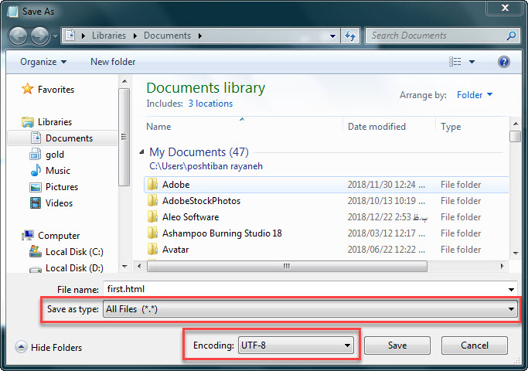Click New folder in toolbar
Screen dimensions: 528x371
[x=113, y=62]
